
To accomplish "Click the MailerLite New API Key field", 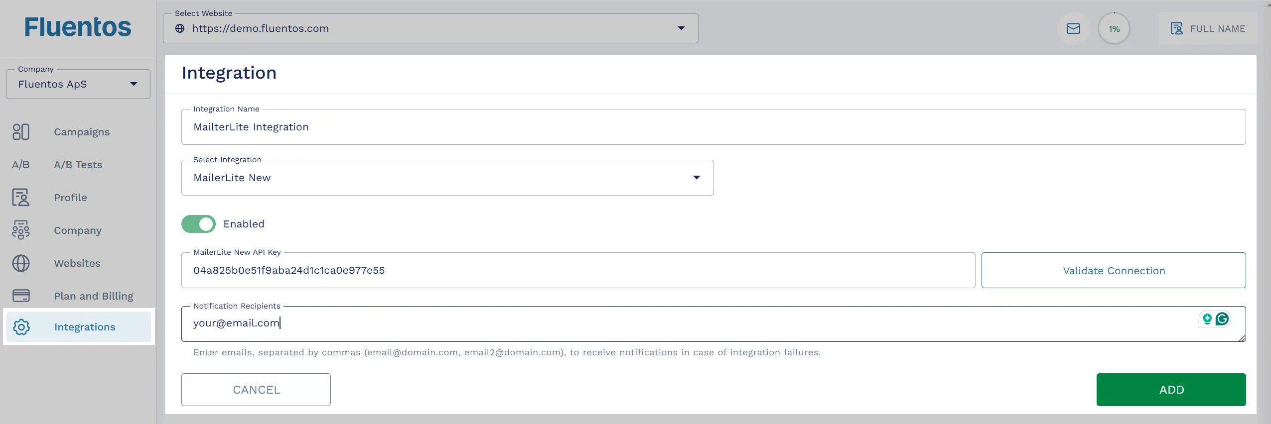I will (578, 270).
